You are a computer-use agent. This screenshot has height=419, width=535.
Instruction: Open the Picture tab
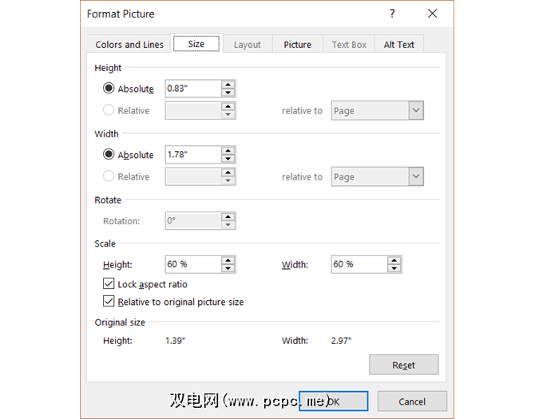click(297, 45)
